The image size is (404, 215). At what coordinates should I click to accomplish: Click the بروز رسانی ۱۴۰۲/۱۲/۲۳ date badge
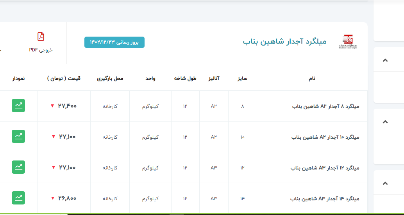tap(114, 42)
